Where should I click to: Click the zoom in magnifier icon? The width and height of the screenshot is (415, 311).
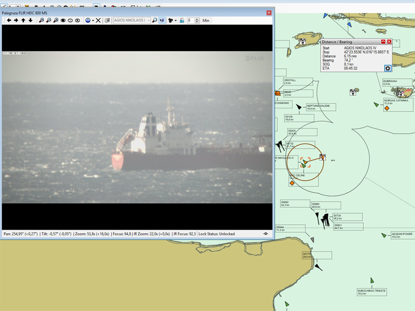coord(41,20)
